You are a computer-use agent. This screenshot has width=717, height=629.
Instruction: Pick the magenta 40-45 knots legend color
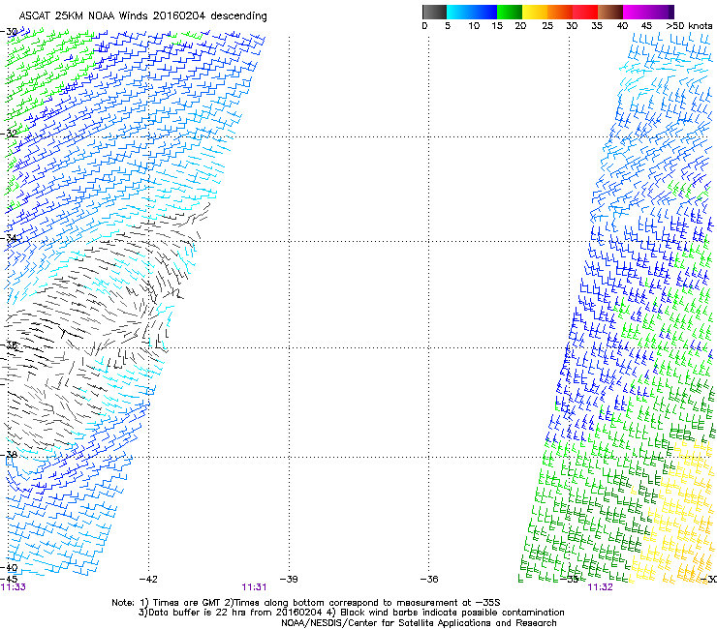636,12
